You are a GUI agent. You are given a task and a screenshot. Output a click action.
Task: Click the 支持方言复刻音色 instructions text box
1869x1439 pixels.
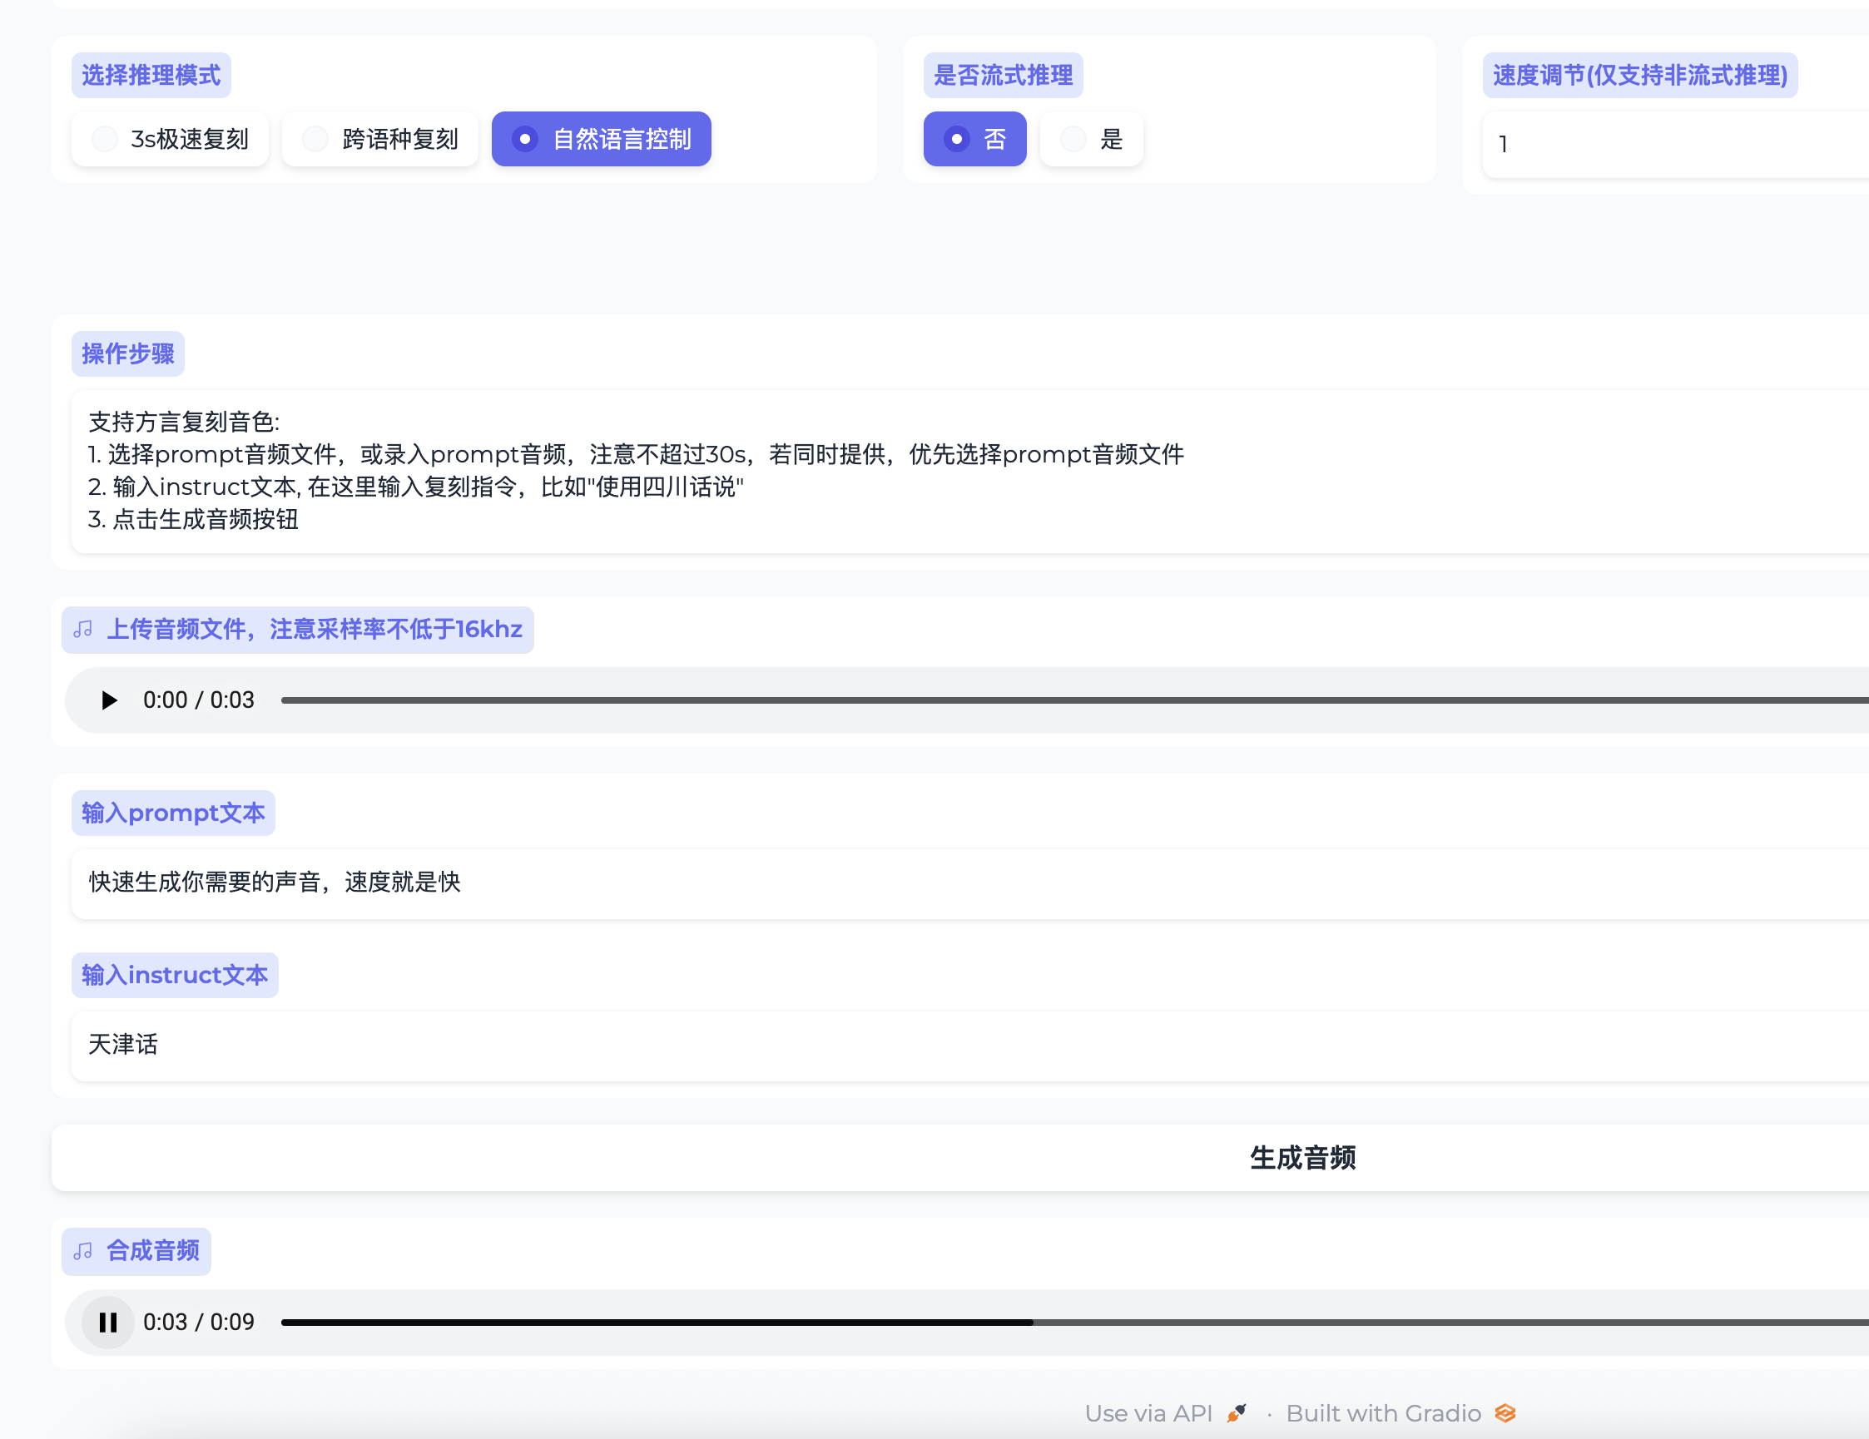point(970,472)
